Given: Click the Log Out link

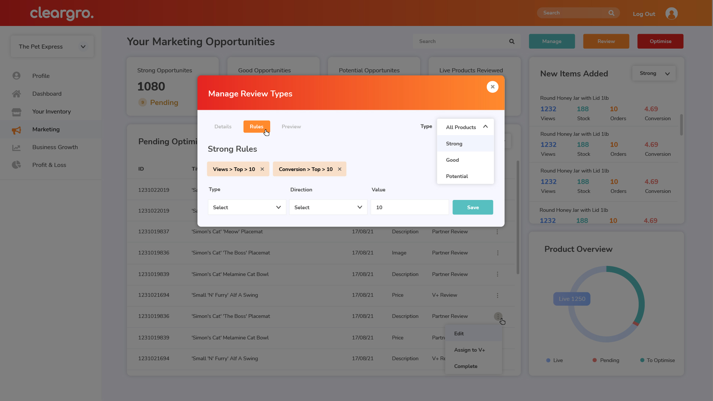Looking at the screenshot, I should click(644, 14).
